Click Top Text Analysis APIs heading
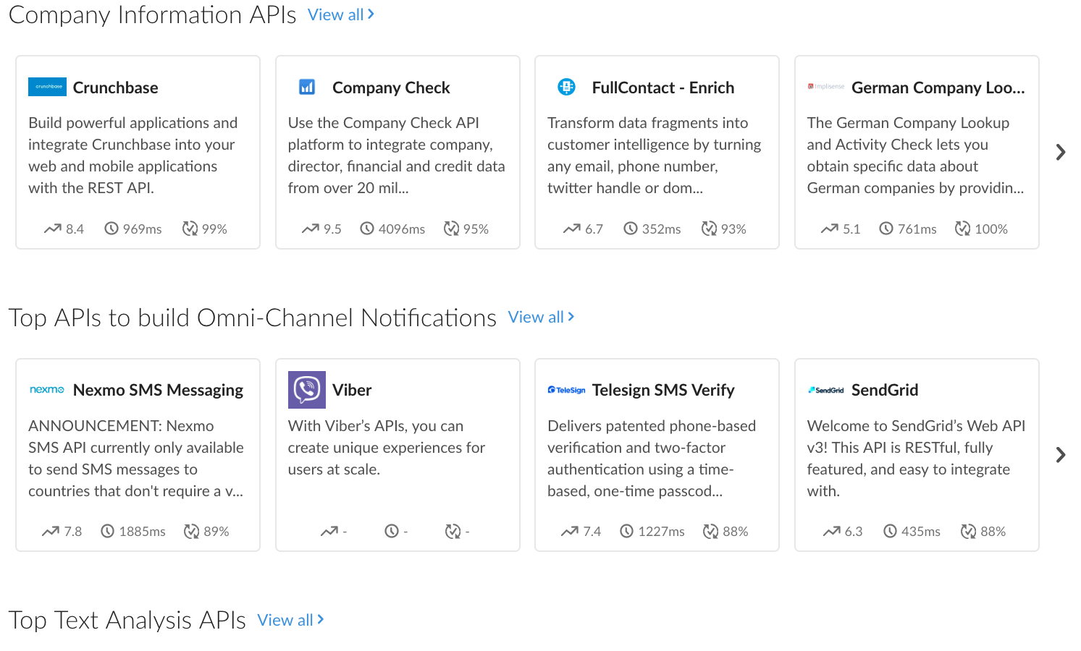Viewport: 1081px width, 651px height. pos(127,620)
